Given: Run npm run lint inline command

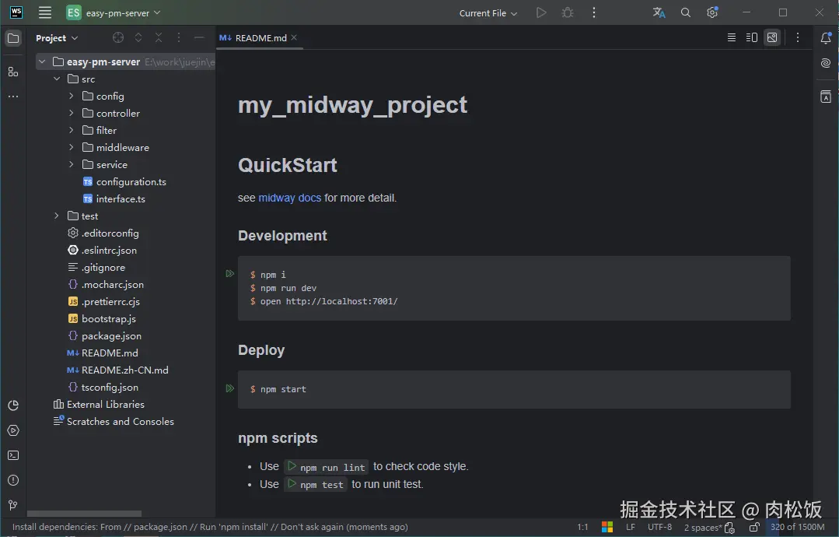Looking at the screenshot, I should pyautogui.click(x=292, y=466).
